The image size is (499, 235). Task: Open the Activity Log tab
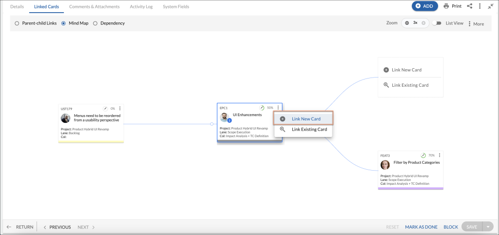[141, 6]
